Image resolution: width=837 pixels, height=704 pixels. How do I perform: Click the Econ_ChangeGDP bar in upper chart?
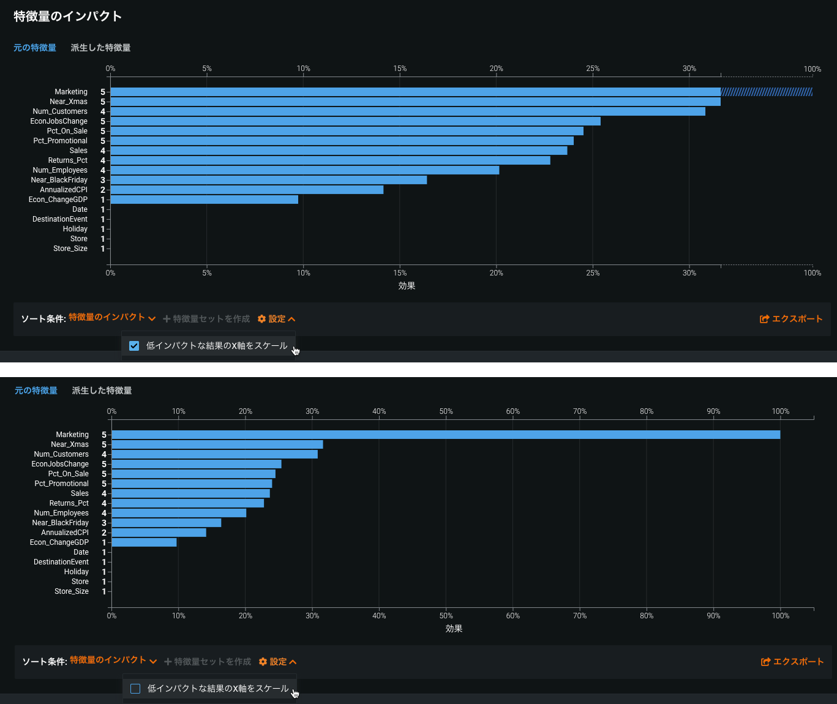pos(204,200)
